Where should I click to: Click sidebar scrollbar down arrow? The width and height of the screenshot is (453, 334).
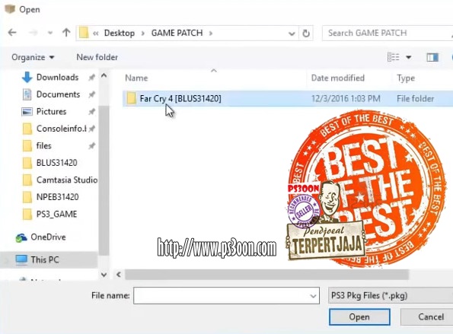104,275
